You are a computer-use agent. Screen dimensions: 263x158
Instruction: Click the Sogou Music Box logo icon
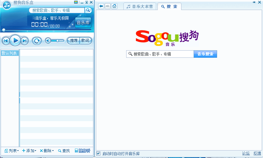coord(7,5)
